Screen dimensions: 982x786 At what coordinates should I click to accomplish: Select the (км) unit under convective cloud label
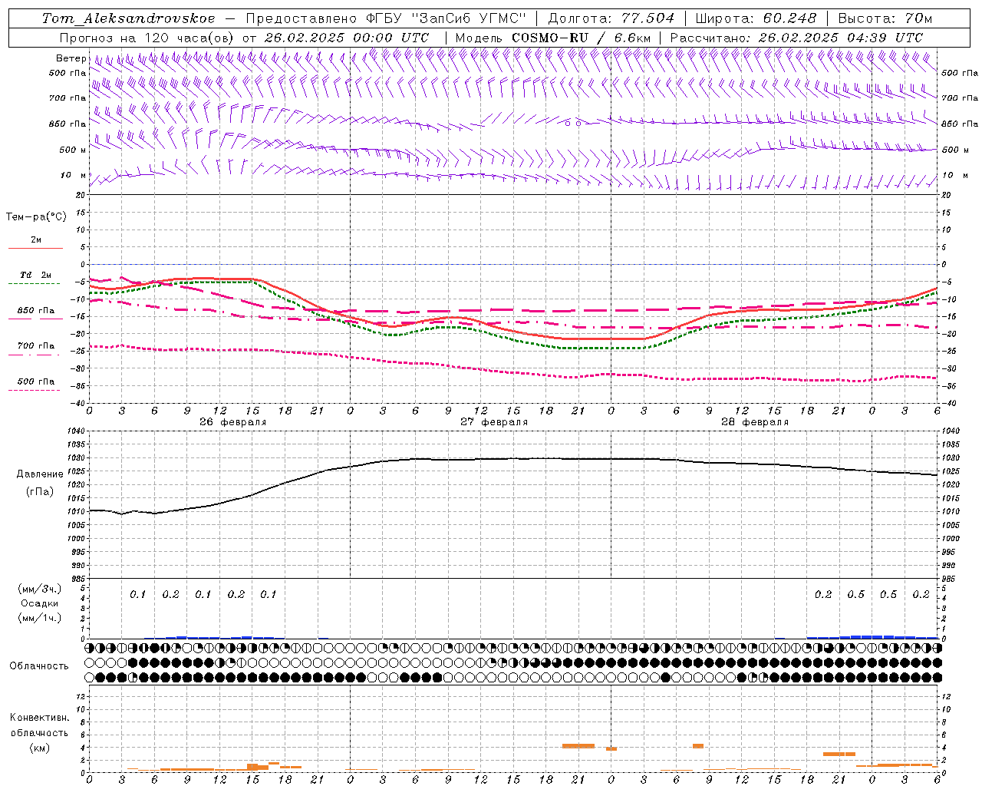coord(39,748)
